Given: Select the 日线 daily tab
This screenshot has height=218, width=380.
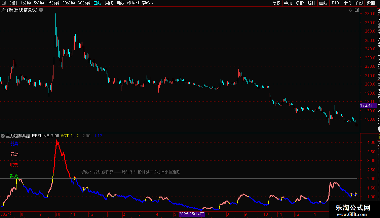Looking at the screenshot, I should [x=98, y=3].
